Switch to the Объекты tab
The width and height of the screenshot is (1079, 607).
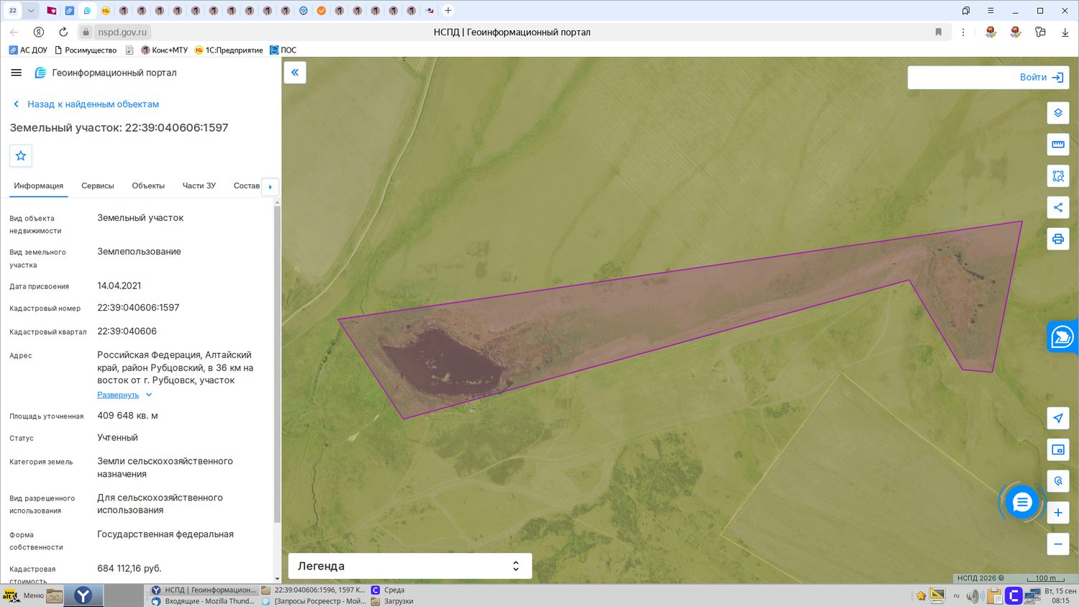tap(148, 186)
